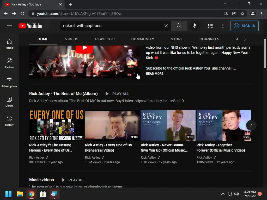Open Explore in the sidebar

9,63
